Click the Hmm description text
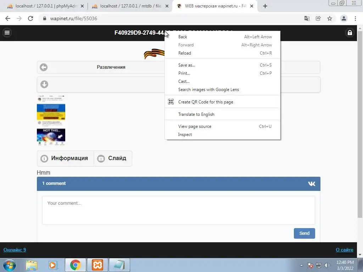 (44, 172)
